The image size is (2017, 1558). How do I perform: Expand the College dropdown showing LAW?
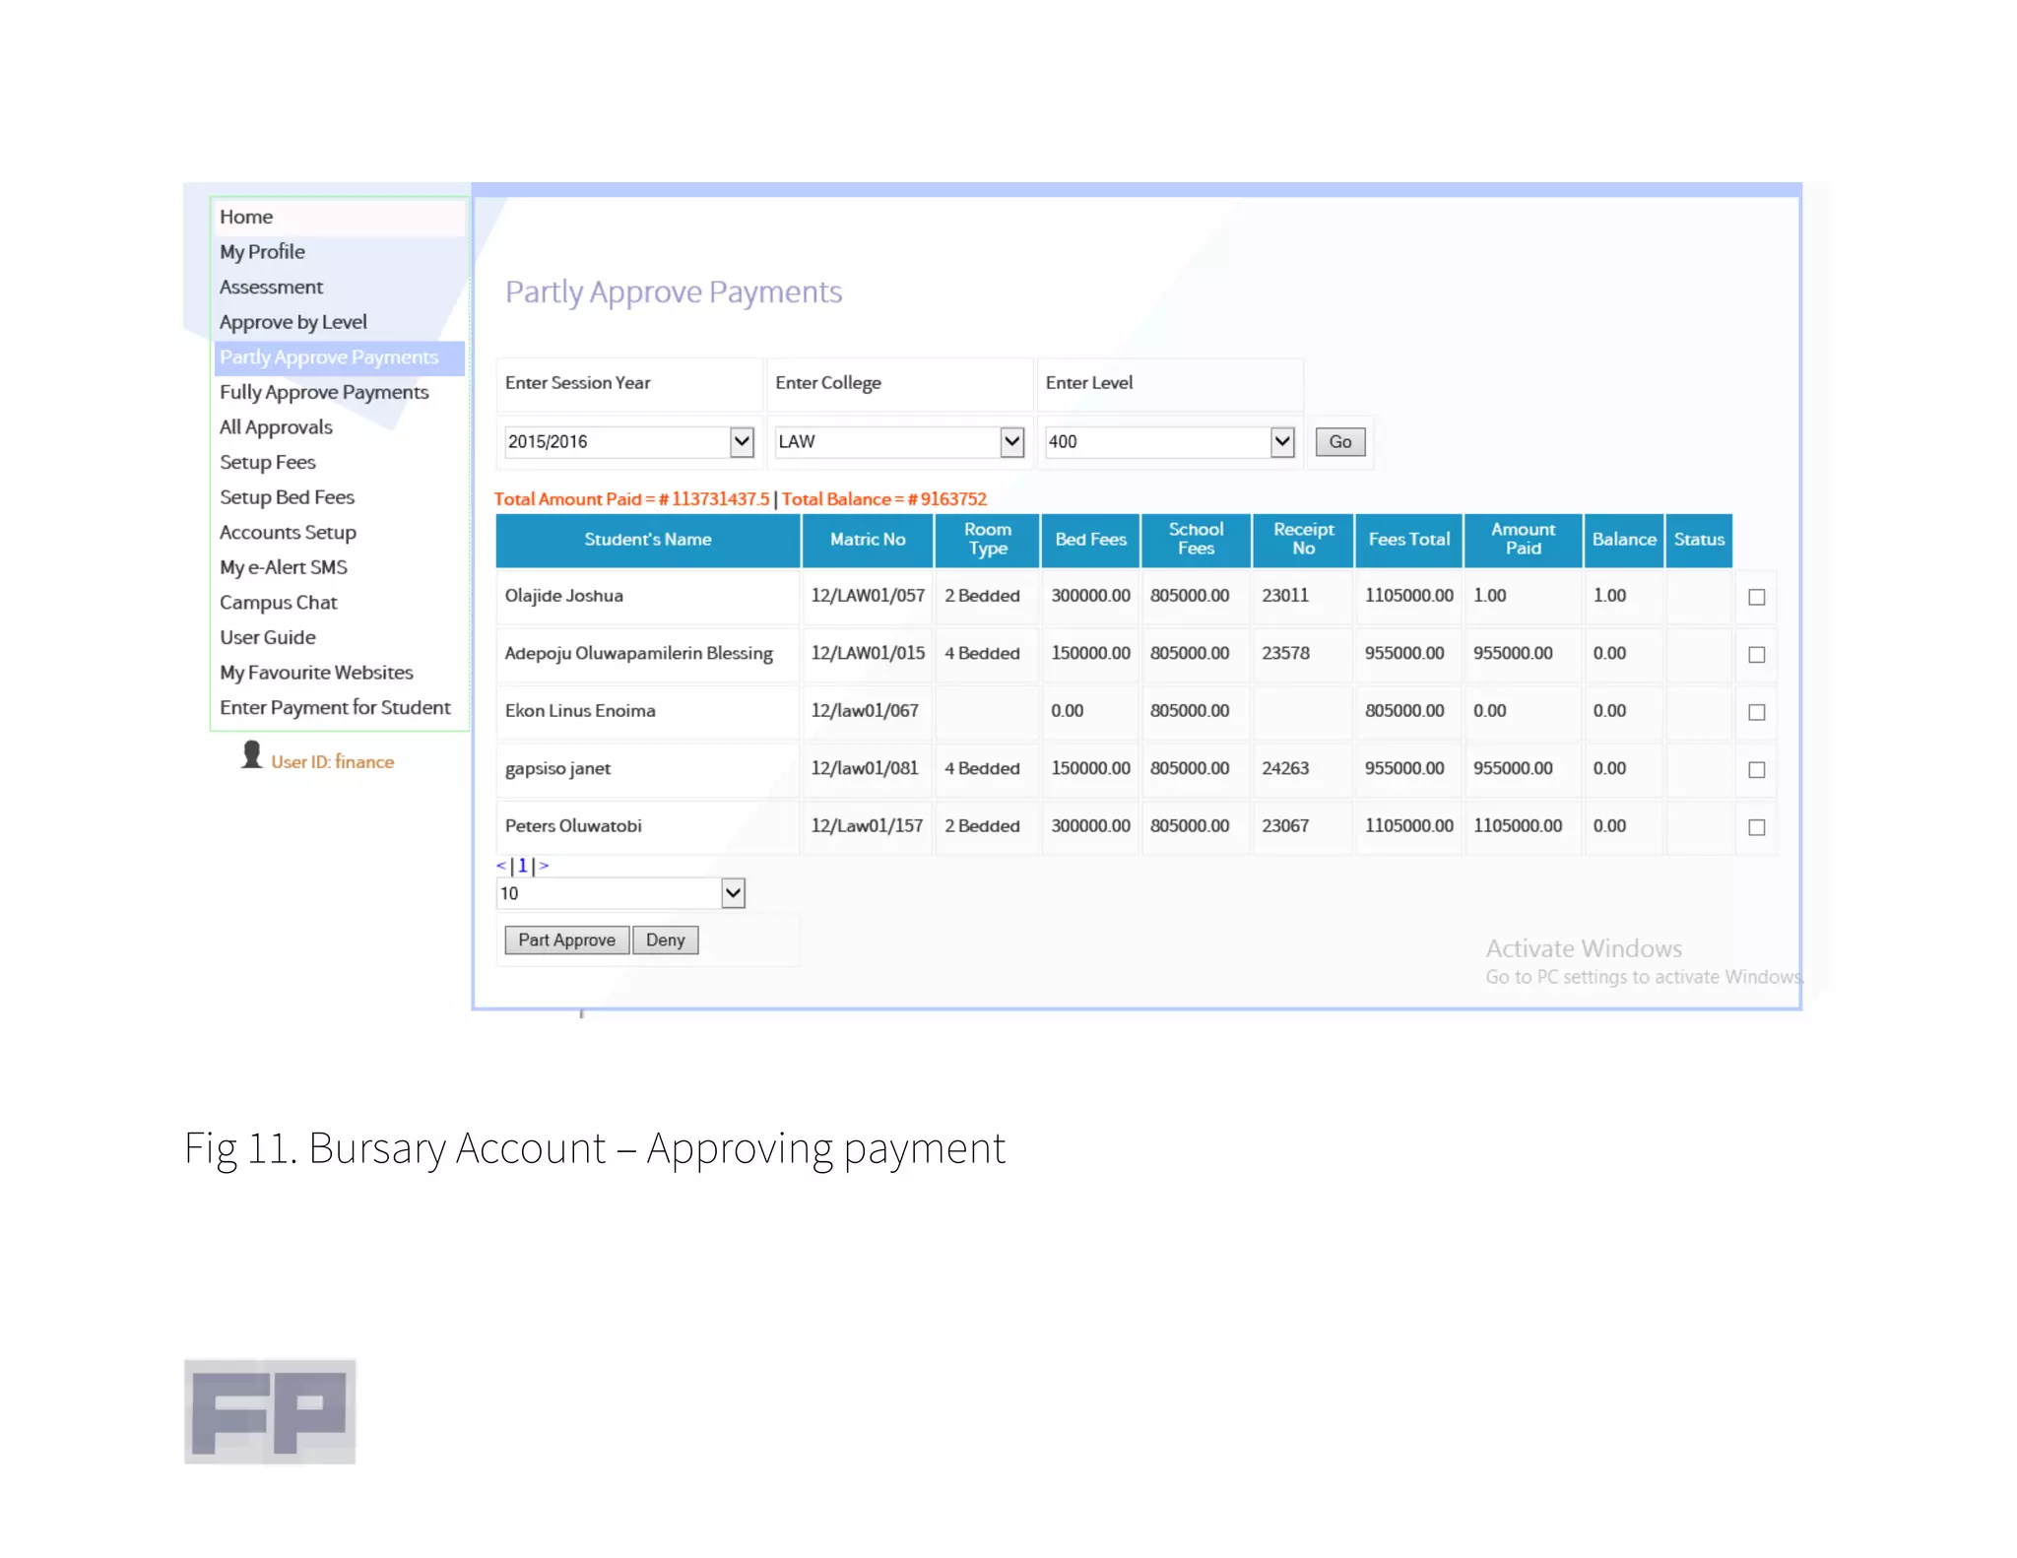point(1011,442)
